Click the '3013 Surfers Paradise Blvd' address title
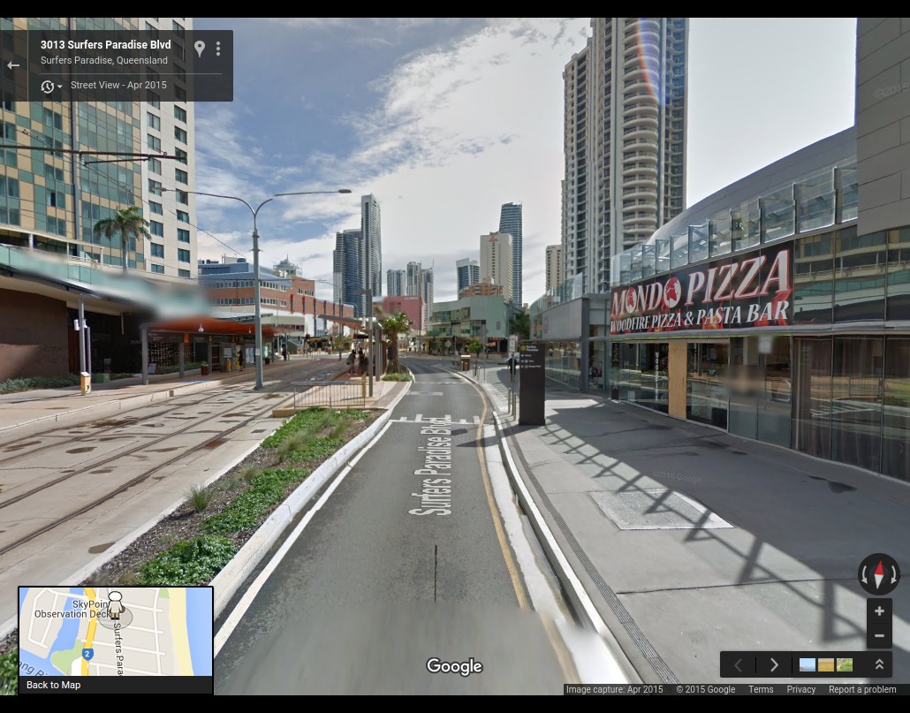 tap(106, 45)
